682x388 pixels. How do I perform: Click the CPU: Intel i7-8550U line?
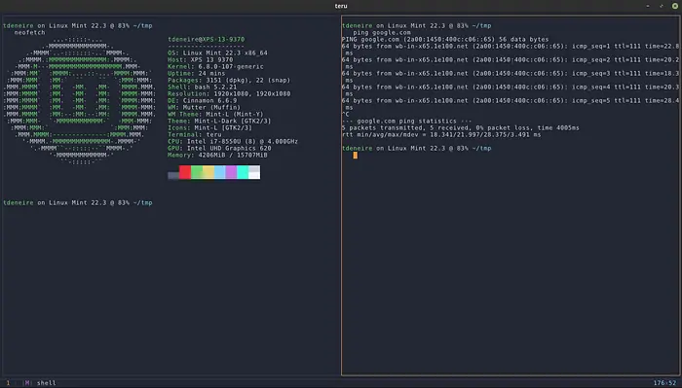[233, 141]
